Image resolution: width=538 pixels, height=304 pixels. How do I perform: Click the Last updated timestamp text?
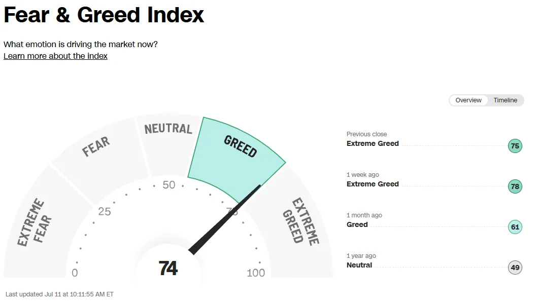59,294
